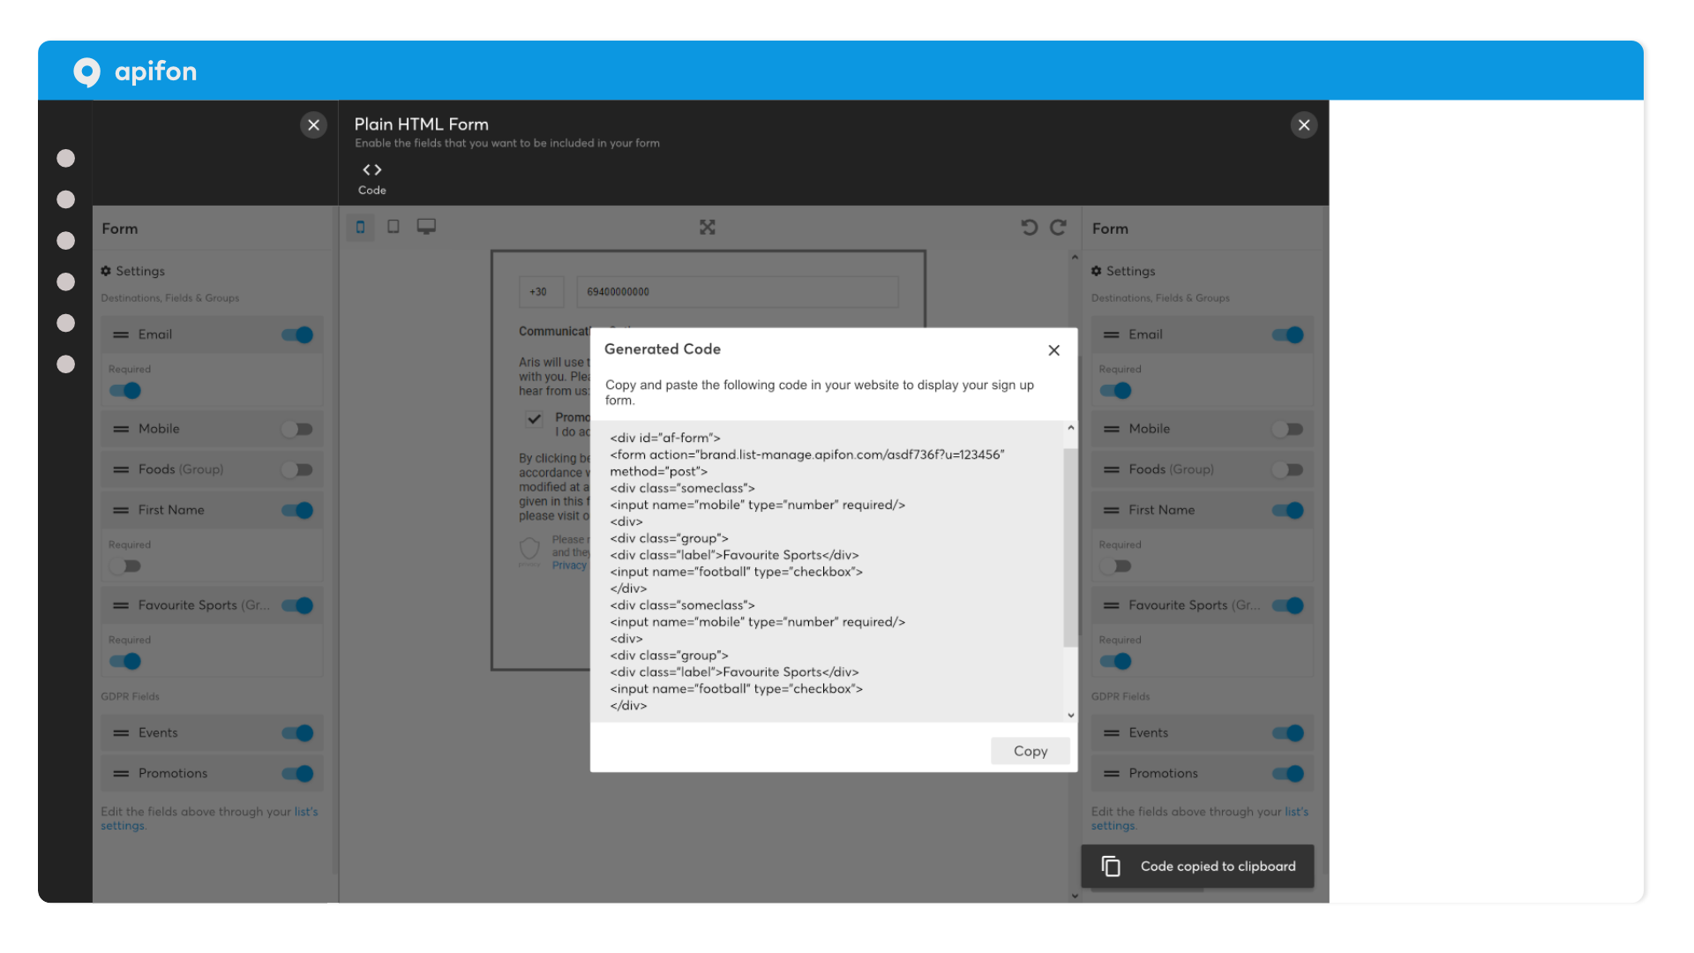Image resolution: width=1694 pixels, height=953 pixels.
Task: Click the code box scroll-down arrow
Action: tap(1070, 716)
